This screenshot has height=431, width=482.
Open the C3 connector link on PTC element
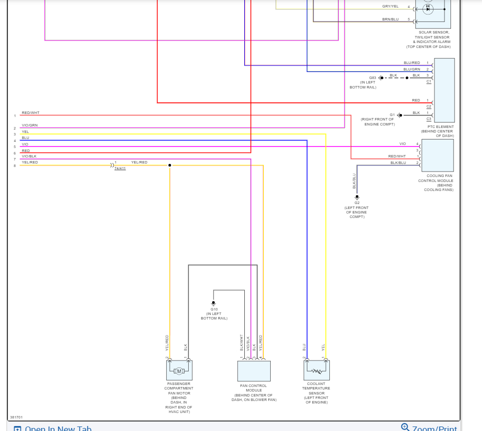pos(429,119)
